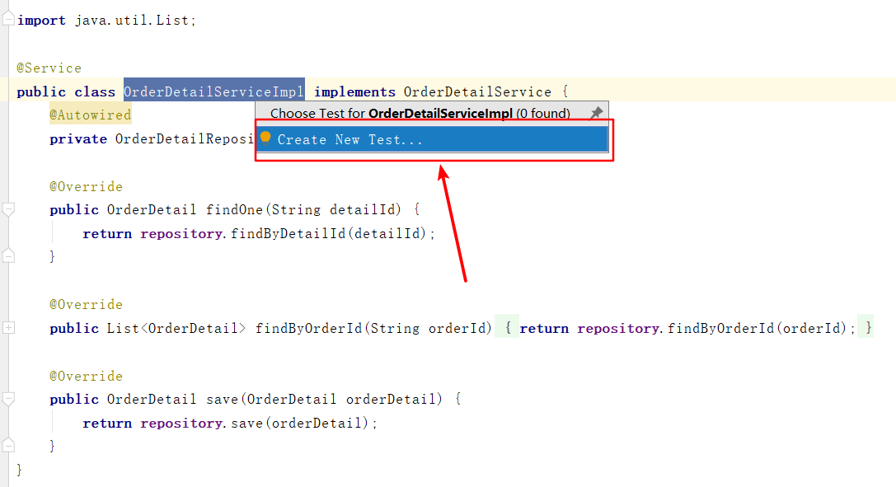Click repository.save(orderDetail) call in the return statement

[255, 423]
